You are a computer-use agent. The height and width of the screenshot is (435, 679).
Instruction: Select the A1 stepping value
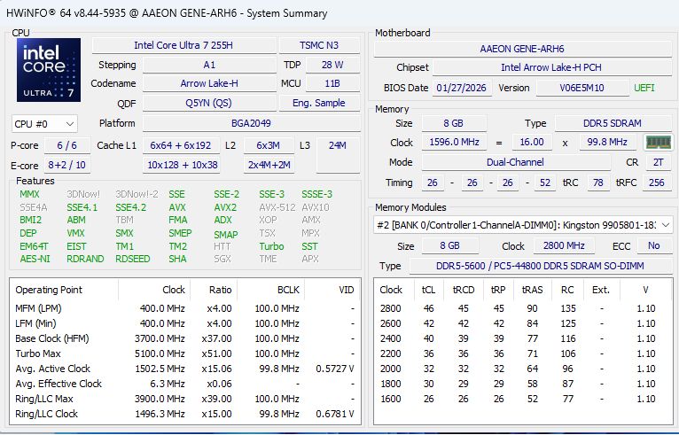click(209, 65)
